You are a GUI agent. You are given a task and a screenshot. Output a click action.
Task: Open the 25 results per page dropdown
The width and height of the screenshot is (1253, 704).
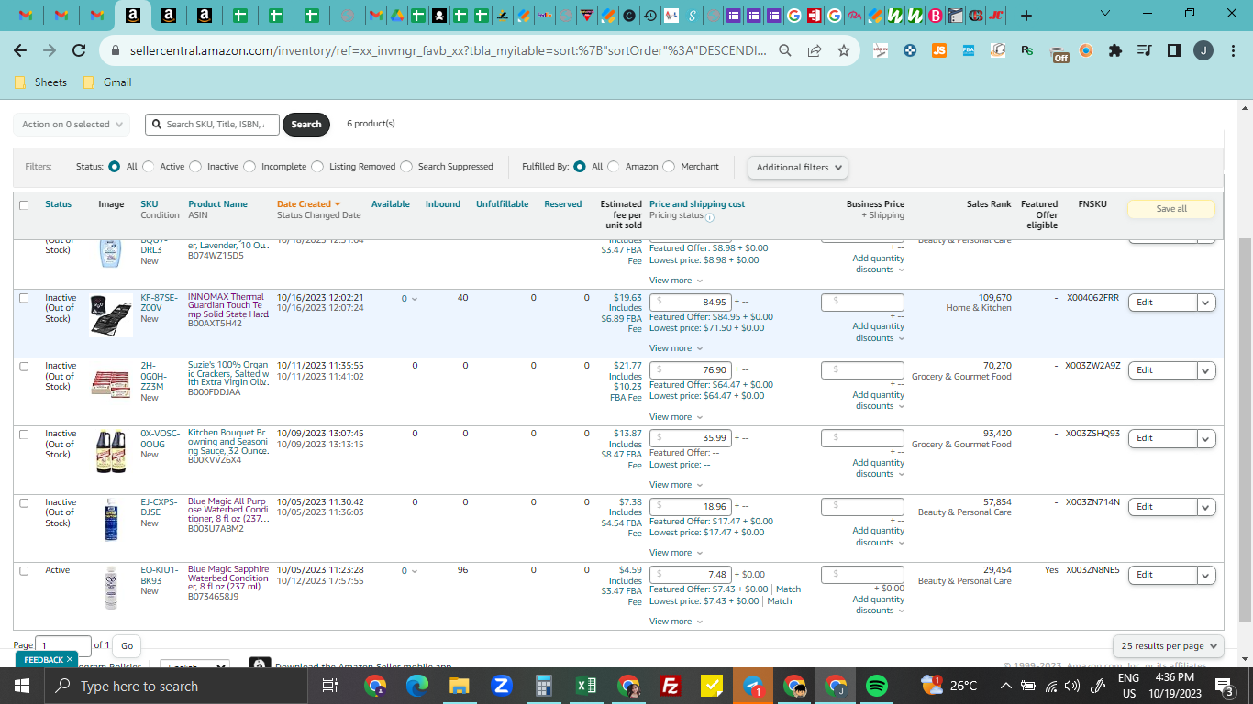(1170, 646)
